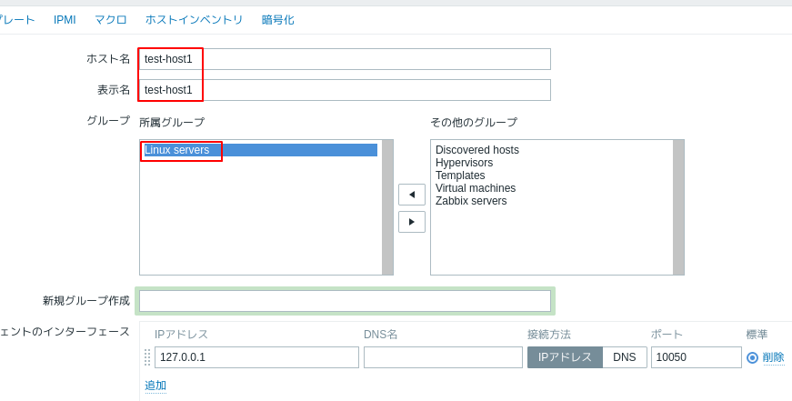792x401 pixels.
Task: Click the 削除 link for the interface
Action: click(773, 357)
